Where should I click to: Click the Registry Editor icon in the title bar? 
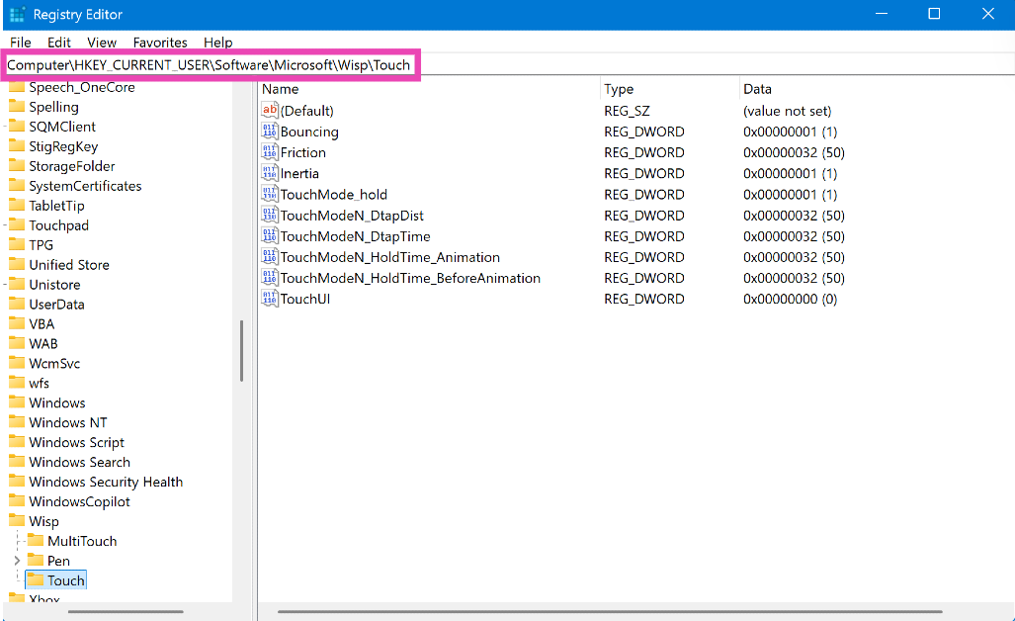(16, 14)
